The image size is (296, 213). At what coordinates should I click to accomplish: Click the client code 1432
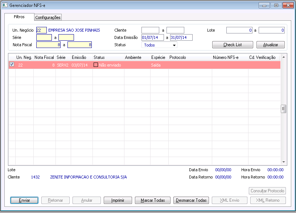pos(36,177)
